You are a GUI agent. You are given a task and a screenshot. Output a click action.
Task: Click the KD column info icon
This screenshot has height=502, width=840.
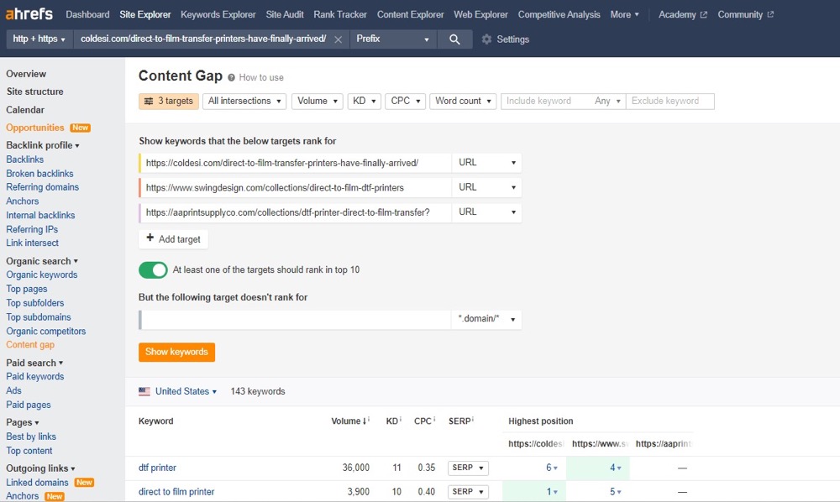point(401,420)
